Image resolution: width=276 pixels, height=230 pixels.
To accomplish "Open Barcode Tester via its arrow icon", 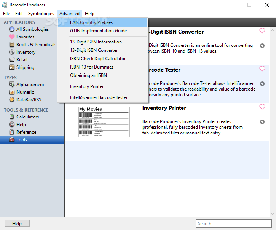I will point(262,84).
